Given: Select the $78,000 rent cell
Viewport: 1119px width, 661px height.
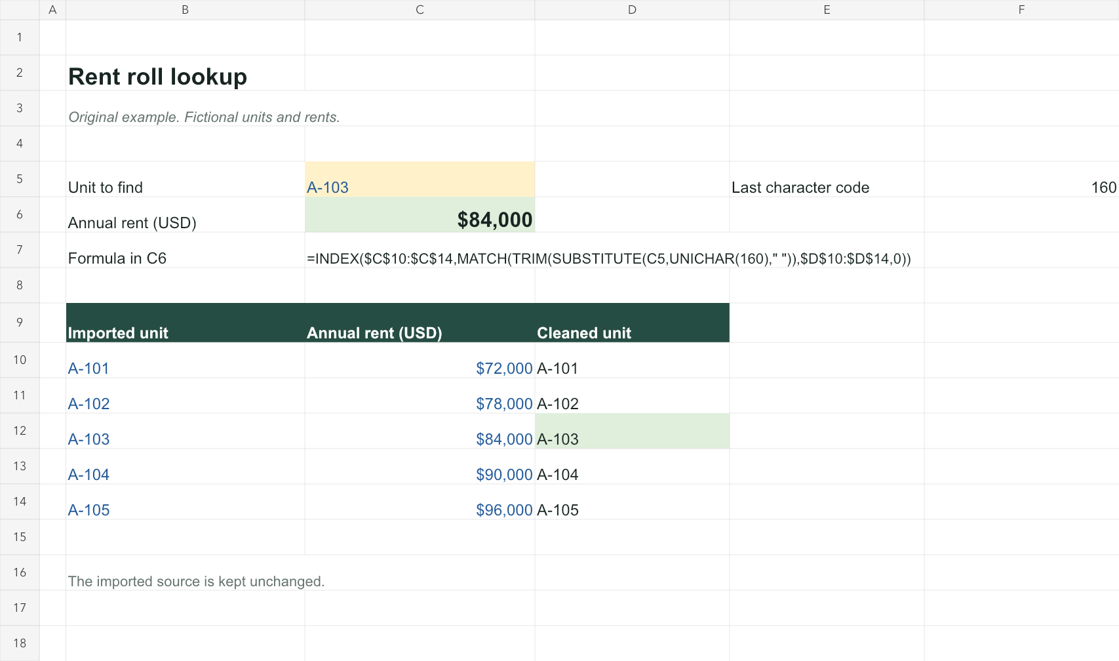Looking at the screenshot, I should click(x=420, y=395).
